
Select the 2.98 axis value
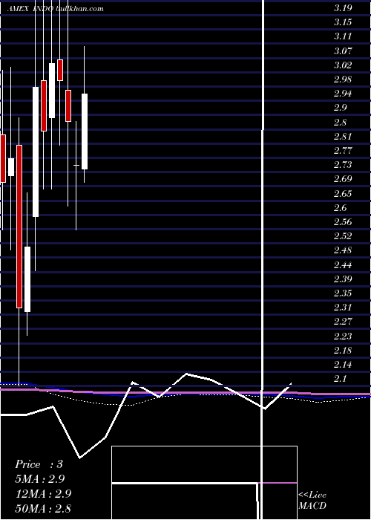(343, 79)
